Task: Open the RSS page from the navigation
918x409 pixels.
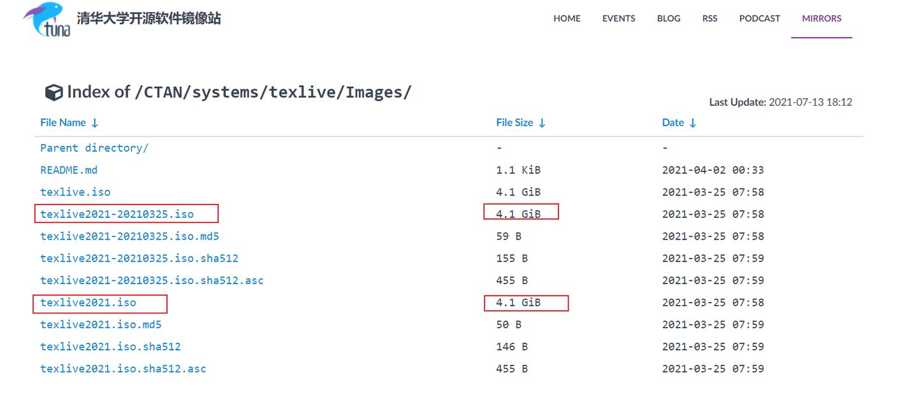Action: click(710, 18)
